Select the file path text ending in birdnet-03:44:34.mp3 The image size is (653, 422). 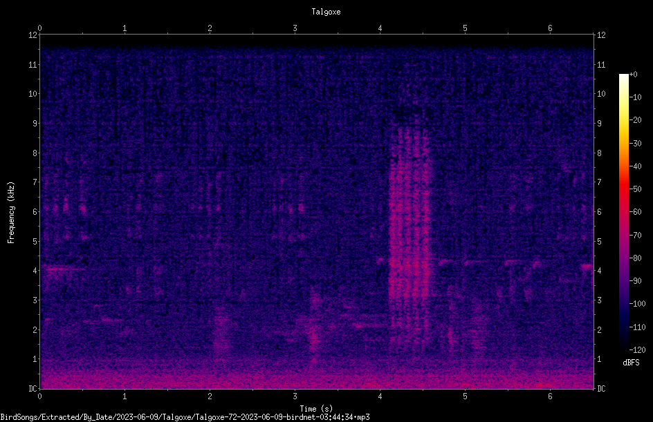[185, 417]
